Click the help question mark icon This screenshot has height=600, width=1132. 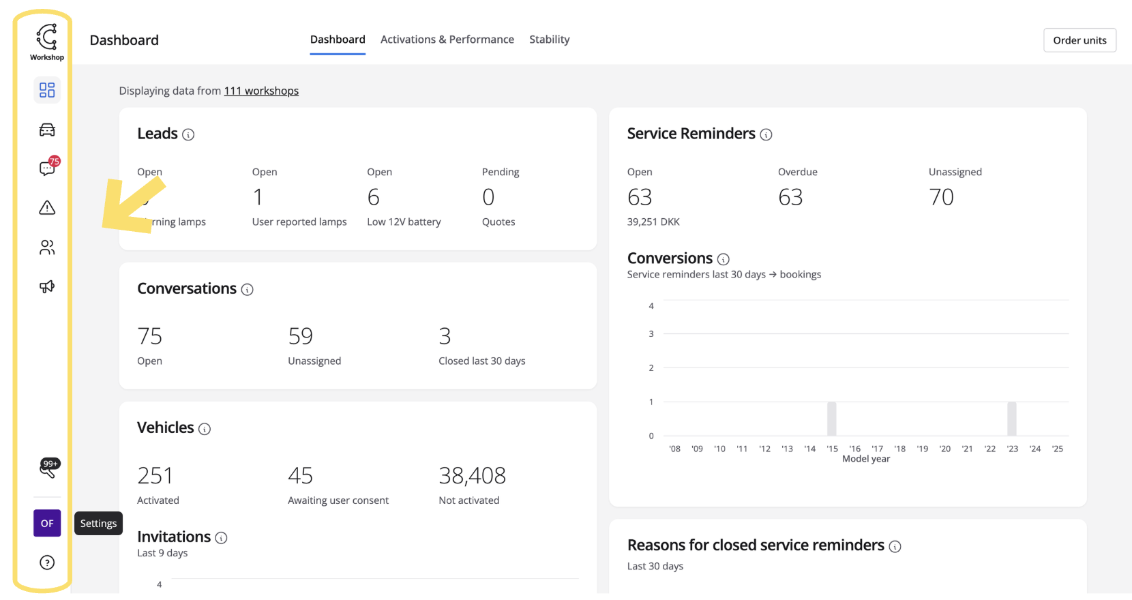tap(47, 562)
